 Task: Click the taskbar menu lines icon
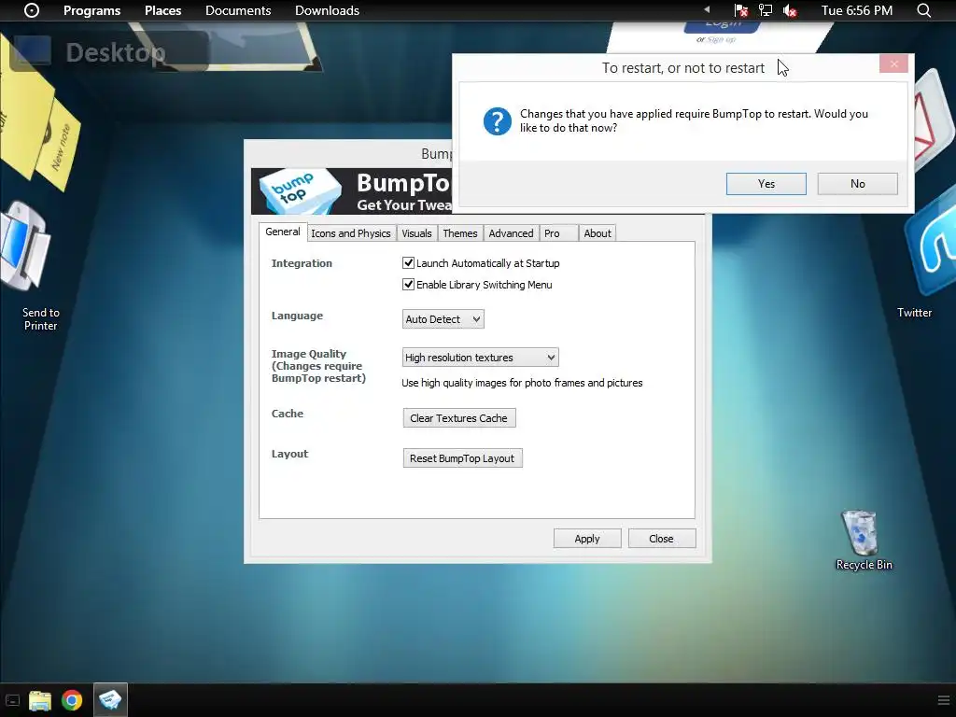(944, 700)
